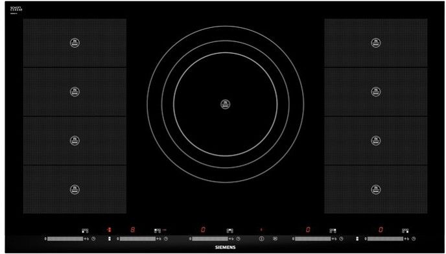This screenshot has width=446, height=254.
Task: Tap timer clock icon of fourth slider
Action: [341, 239]
